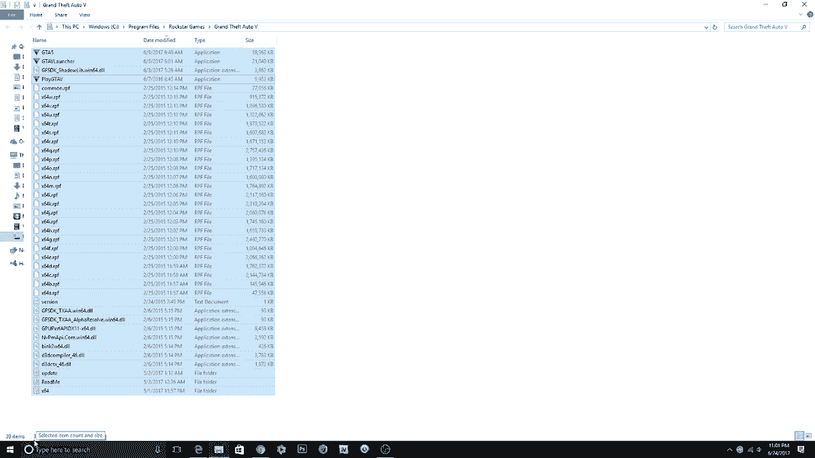The image size is (815, 458).
Task: Open Network in the navigation pane
Action: [x=17, y=250]
